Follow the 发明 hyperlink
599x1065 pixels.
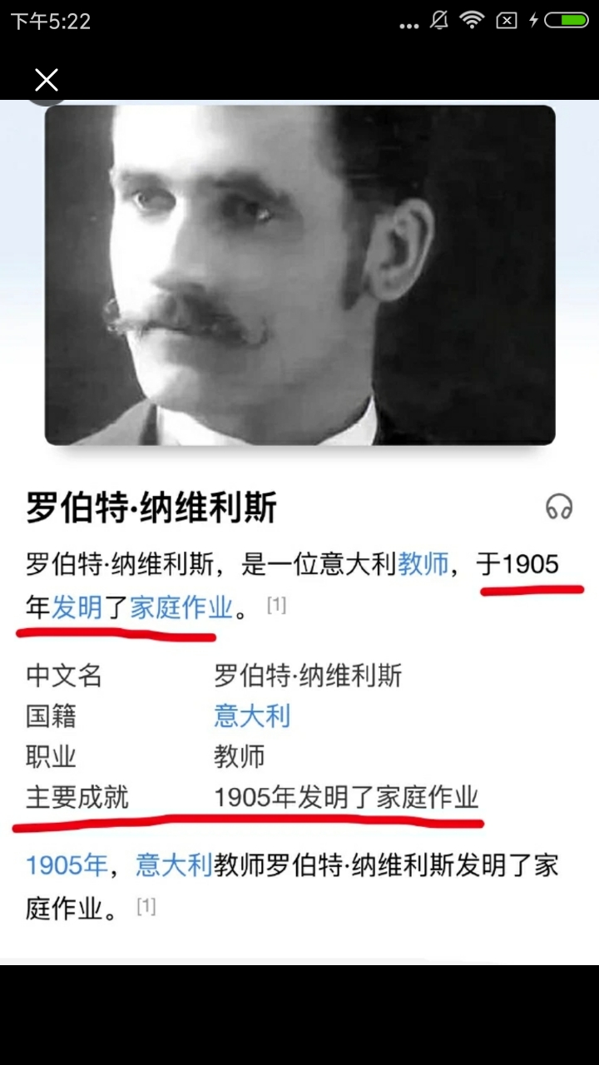77,607
